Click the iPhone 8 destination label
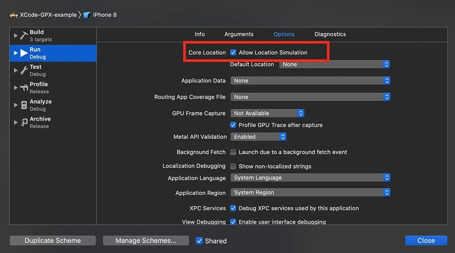Viewport: 455px width, 253px height. (x=105, y=15)
